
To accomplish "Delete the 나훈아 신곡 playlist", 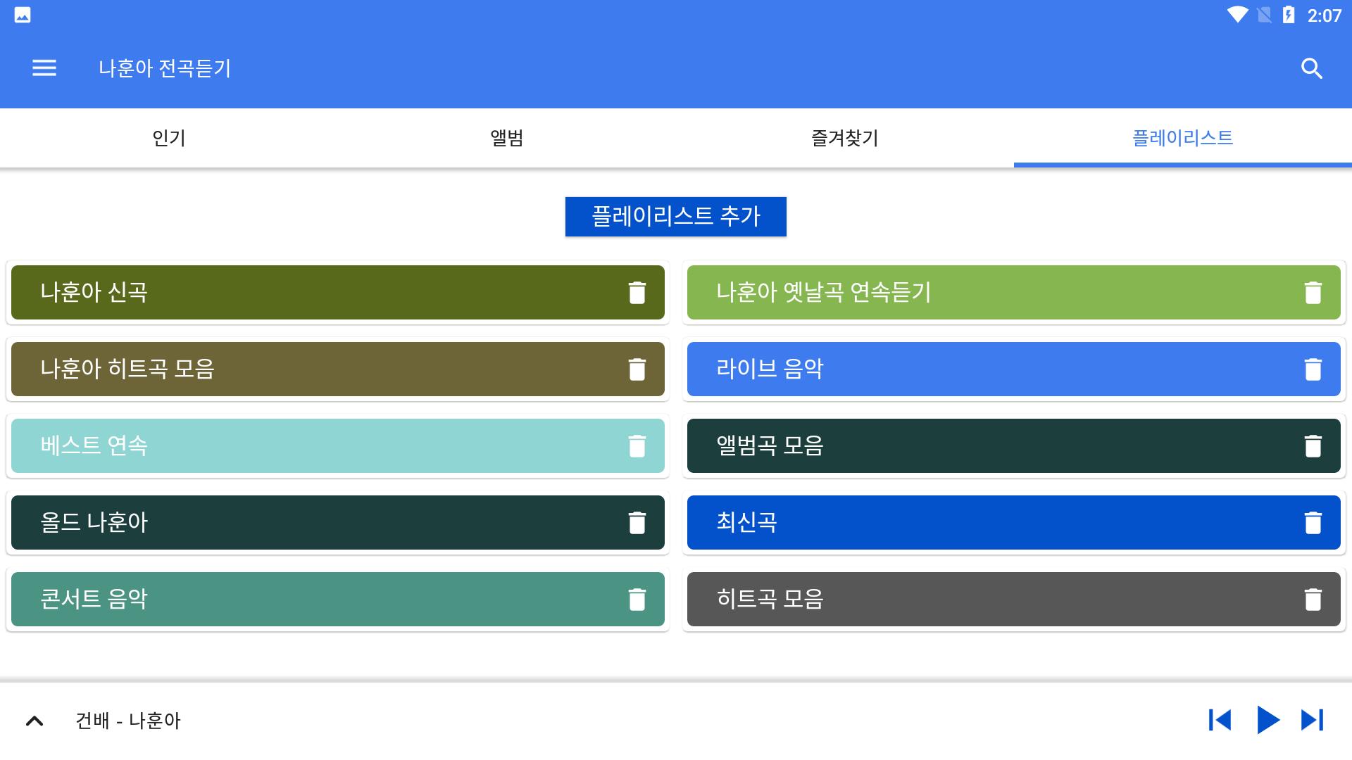I will pyautogui.click(x=637, y=293).
